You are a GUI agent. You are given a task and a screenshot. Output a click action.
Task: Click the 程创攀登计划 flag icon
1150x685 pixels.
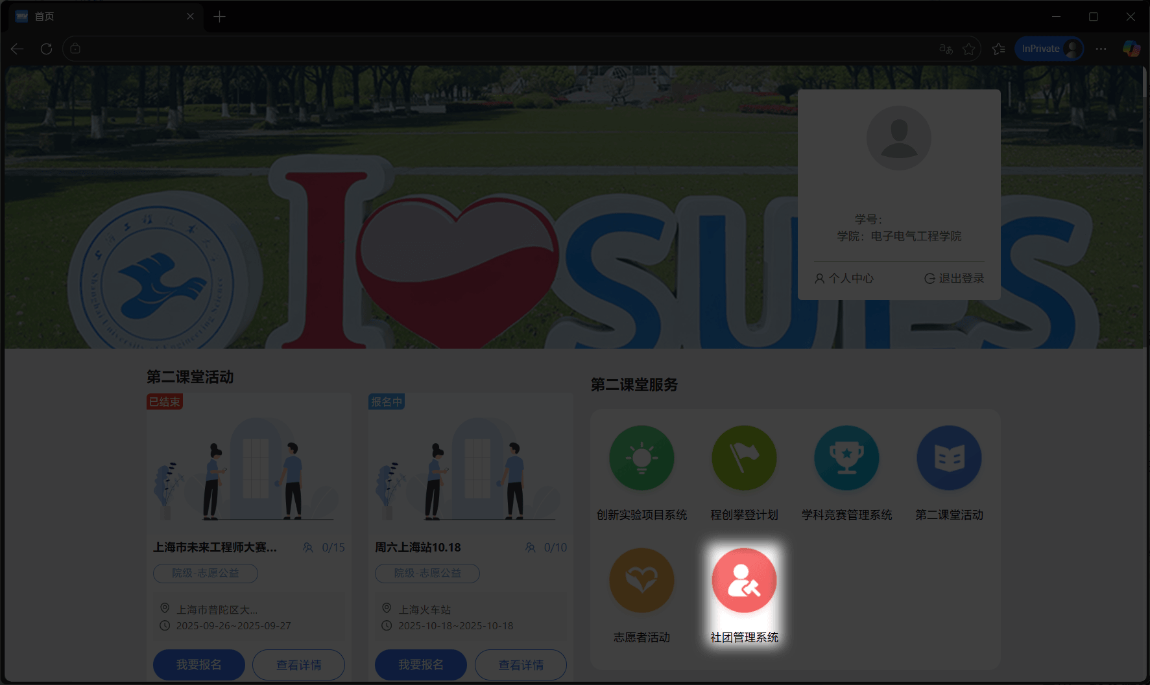(x=744, y=458)
